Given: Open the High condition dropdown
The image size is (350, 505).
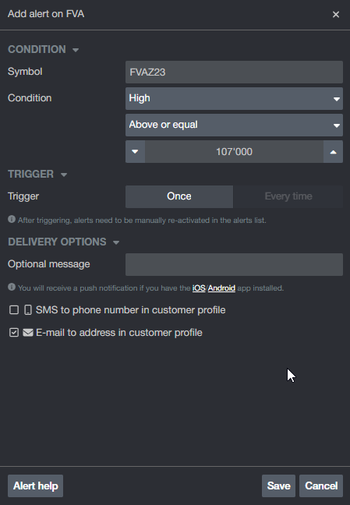Looking at the screenshot, I should (235, 98).
